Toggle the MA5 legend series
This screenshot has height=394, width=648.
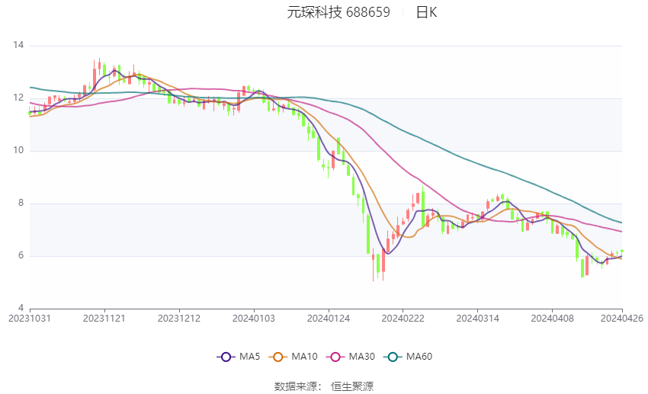click(239, 357)
